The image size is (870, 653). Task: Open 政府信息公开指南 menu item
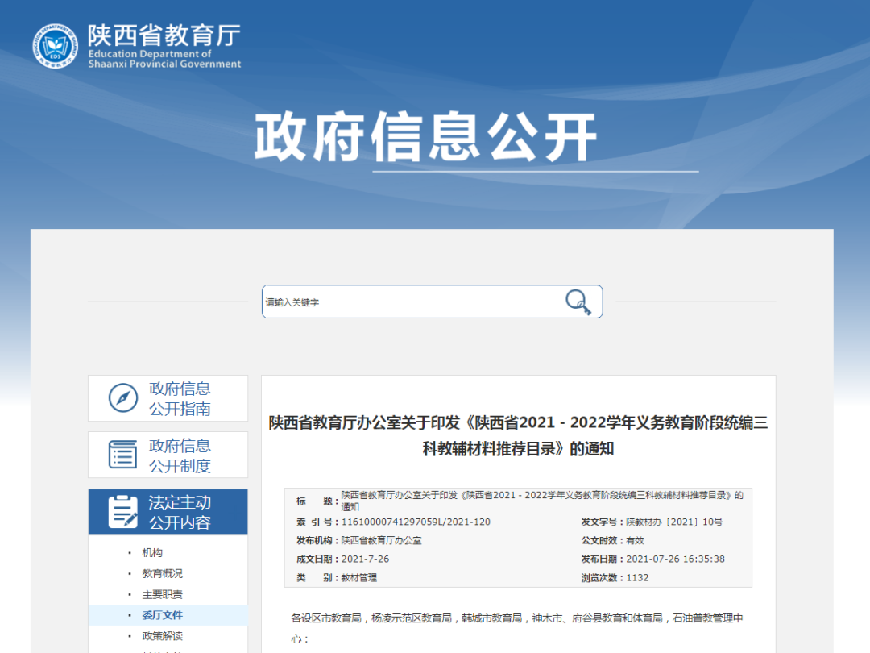pyautogui.click(x=168, y=398)
